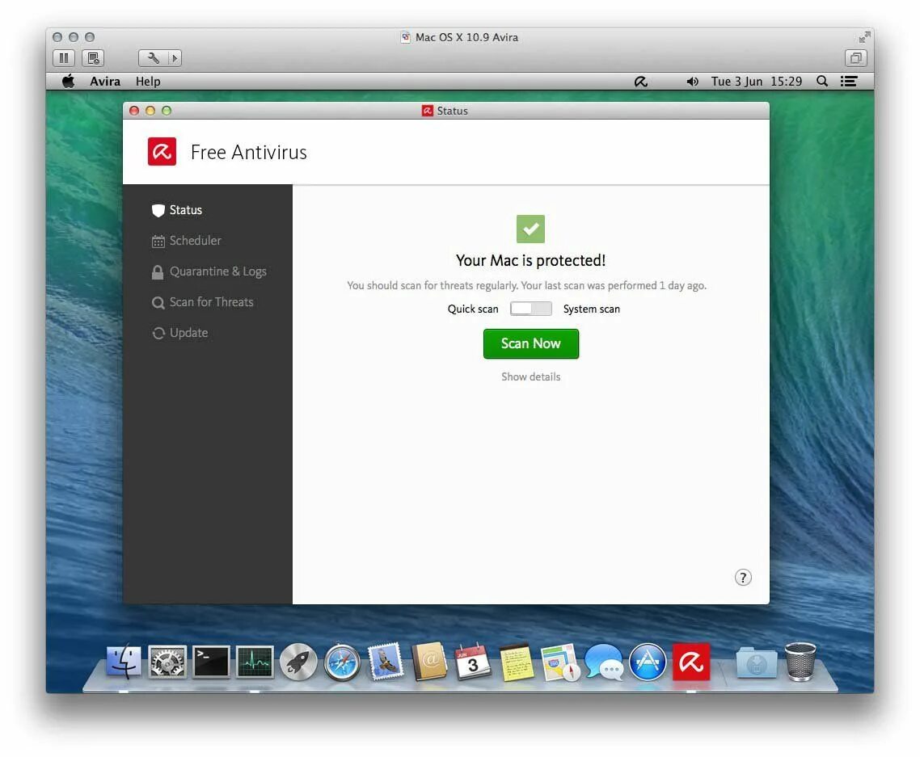Open Contacts address book in Dock
This screenshot has width=920, height=757.
pos(429,662)
